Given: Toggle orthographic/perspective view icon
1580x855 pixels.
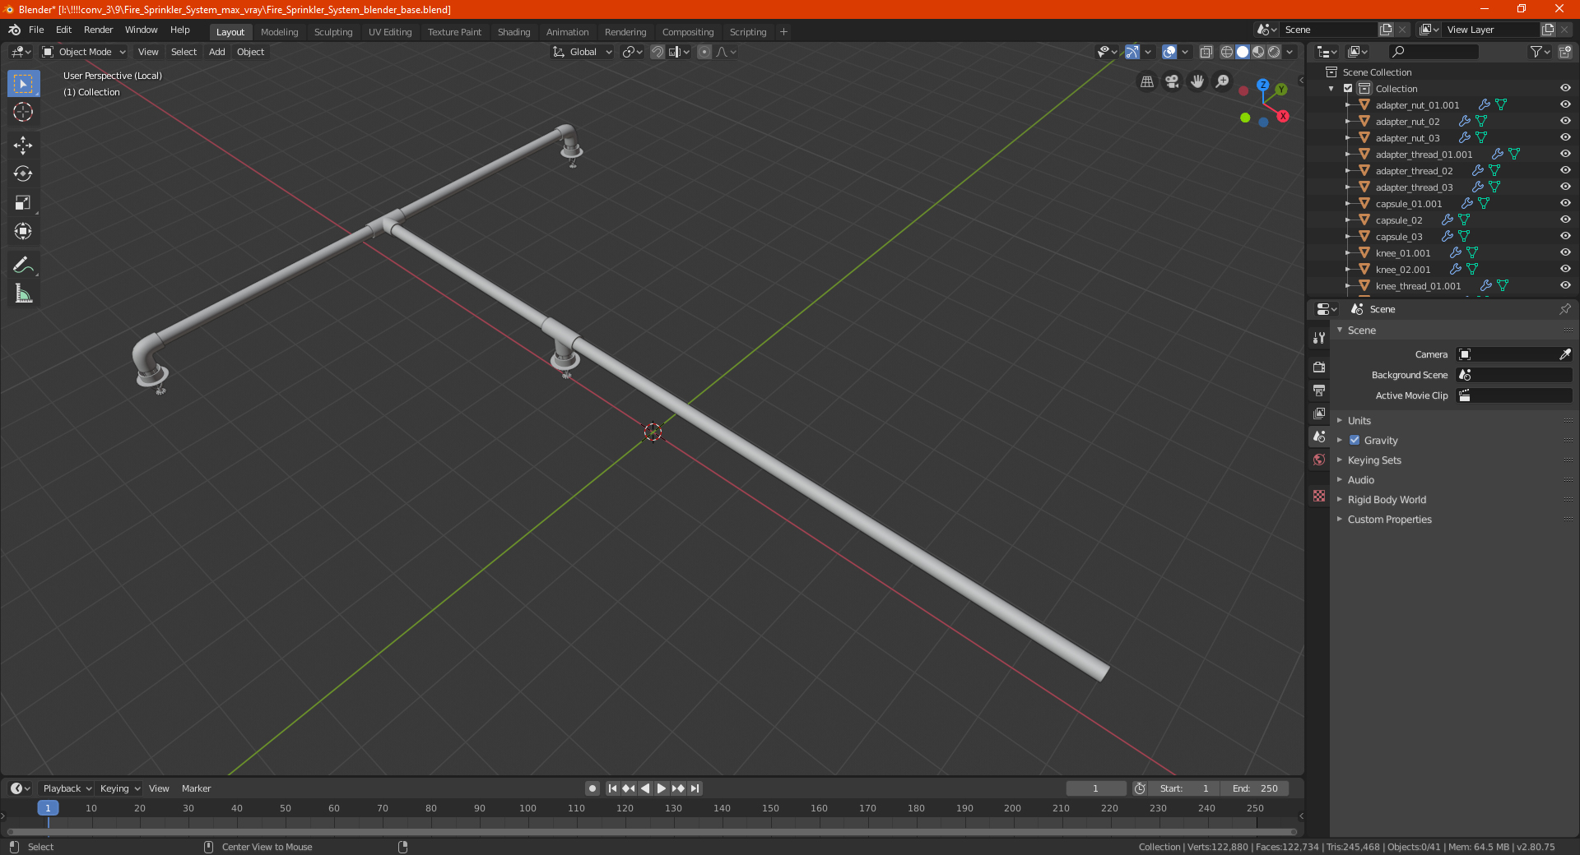Looking at the screenshot, I should pos(1146,81).
